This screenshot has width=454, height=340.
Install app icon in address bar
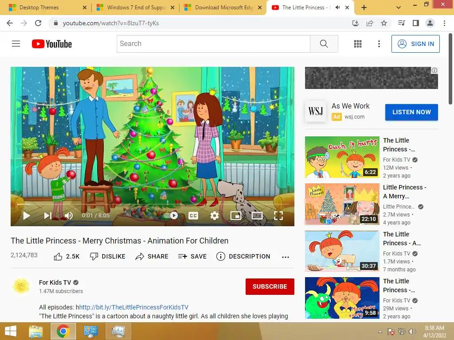(x=356, y=23)
